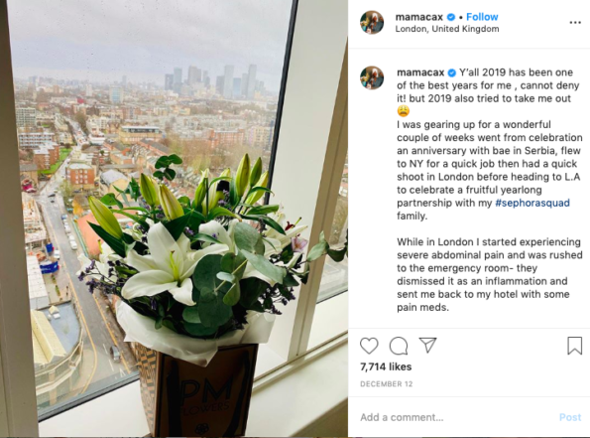Save post with bookmark icon

click(x=574, y=346)
